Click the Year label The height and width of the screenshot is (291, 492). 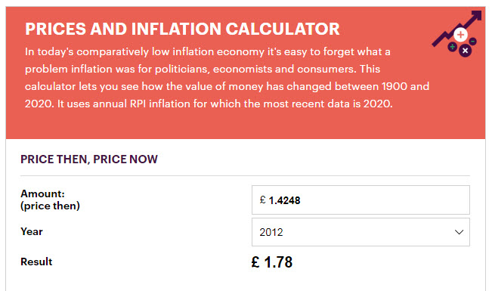tap(32, 232)
